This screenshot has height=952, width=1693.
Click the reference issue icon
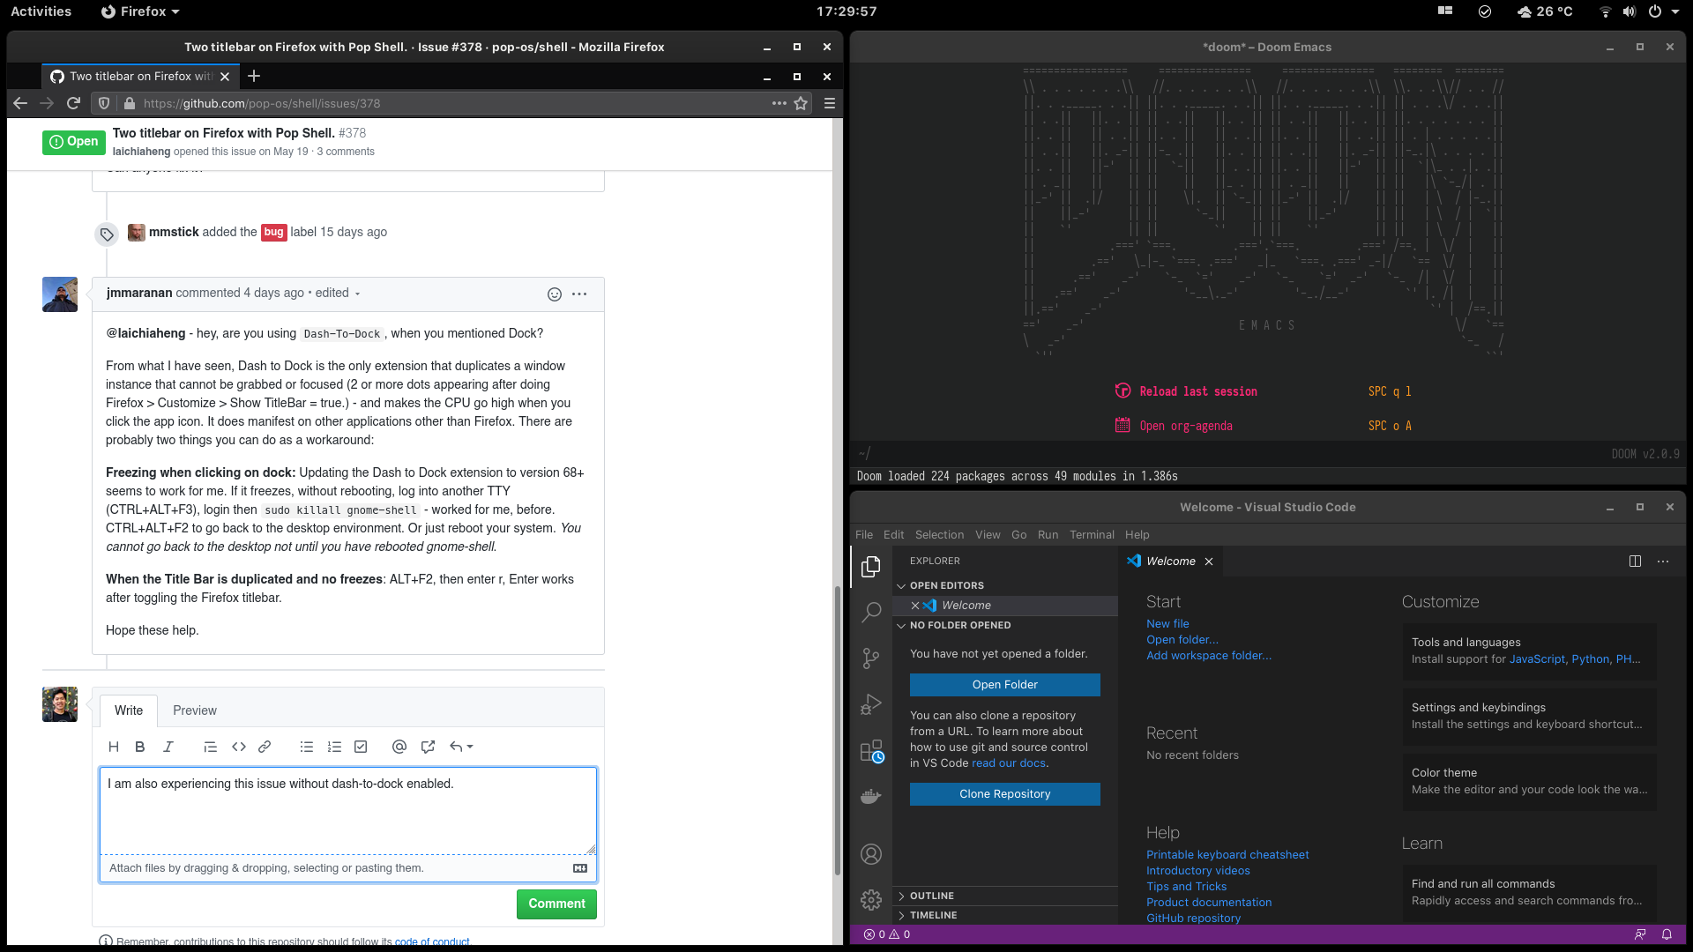(x=428, y=747)
